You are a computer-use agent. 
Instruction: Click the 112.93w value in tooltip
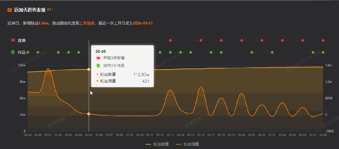click(142, 74)
